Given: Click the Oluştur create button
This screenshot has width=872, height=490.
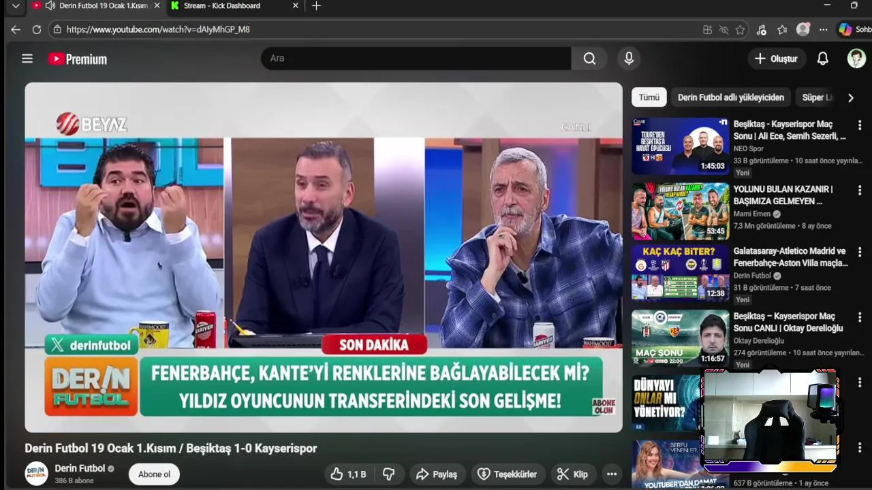Looking at the screenshot, I should coord(777,59).
